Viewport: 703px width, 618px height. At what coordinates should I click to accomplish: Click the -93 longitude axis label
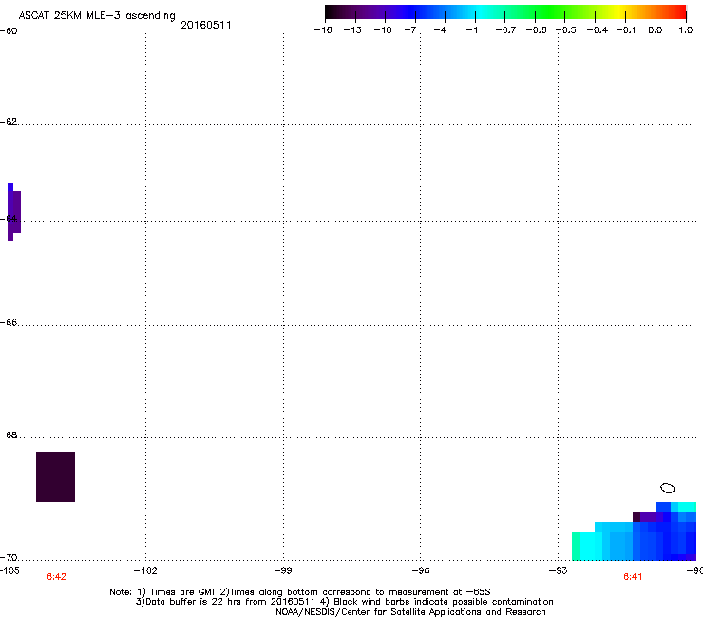[559, 570]
